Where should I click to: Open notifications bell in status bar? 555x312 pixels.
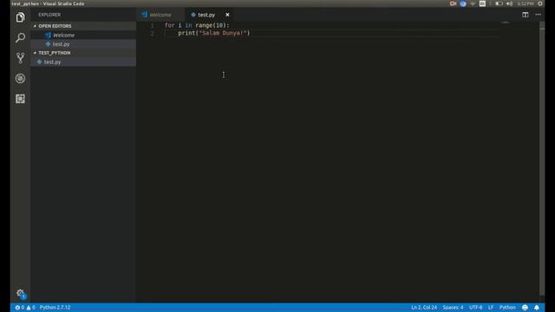click(x=537, y=308)
